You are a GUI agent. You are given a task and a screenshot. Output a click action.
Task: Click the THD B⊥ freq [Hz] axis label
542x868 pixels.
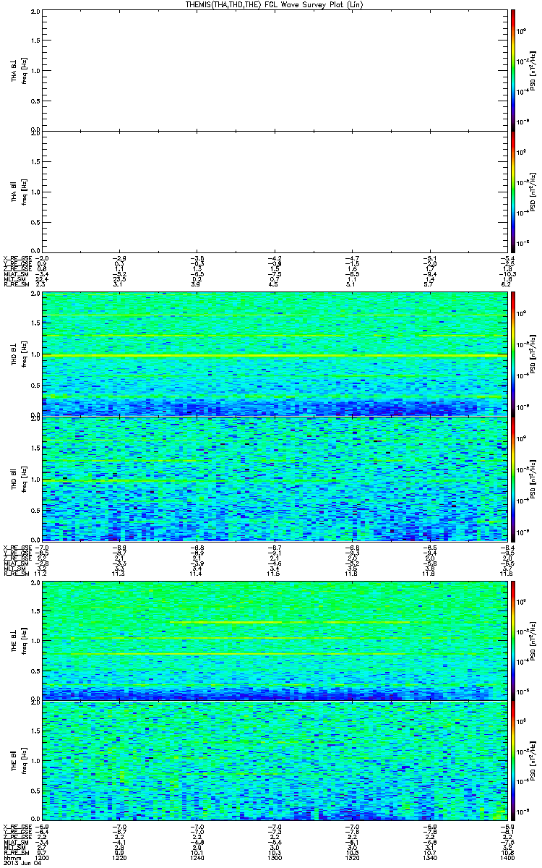click(24, 354)
